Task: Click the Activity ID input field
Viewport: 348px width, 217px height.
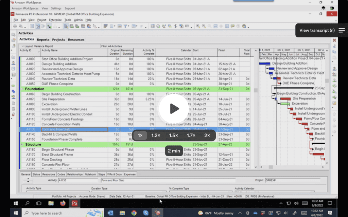Action: pos(78,180)
